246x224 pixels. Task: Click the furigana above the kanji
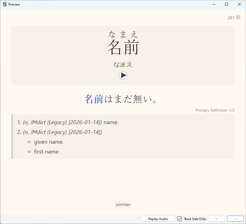(x=123, y=34)
